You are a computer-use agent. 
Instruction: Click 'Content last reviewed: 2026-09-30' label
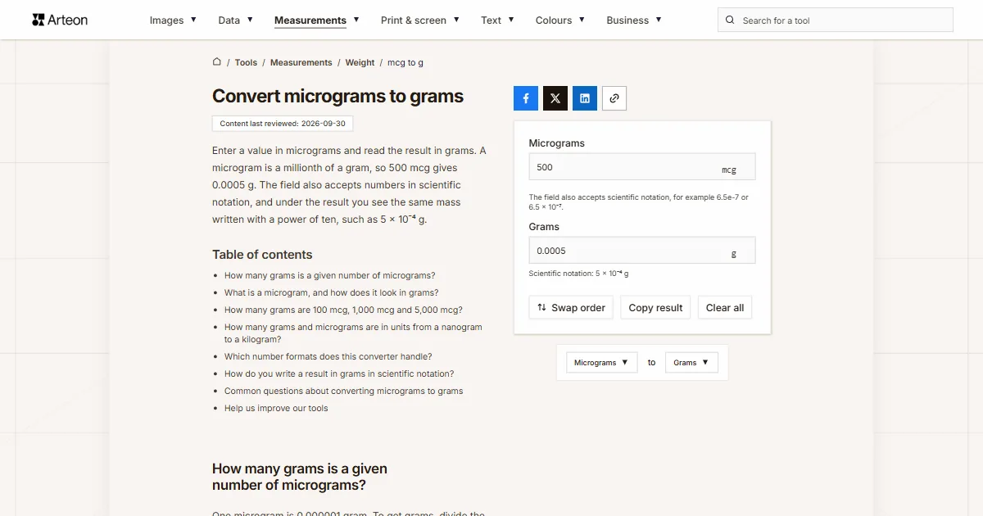[283, 124]
